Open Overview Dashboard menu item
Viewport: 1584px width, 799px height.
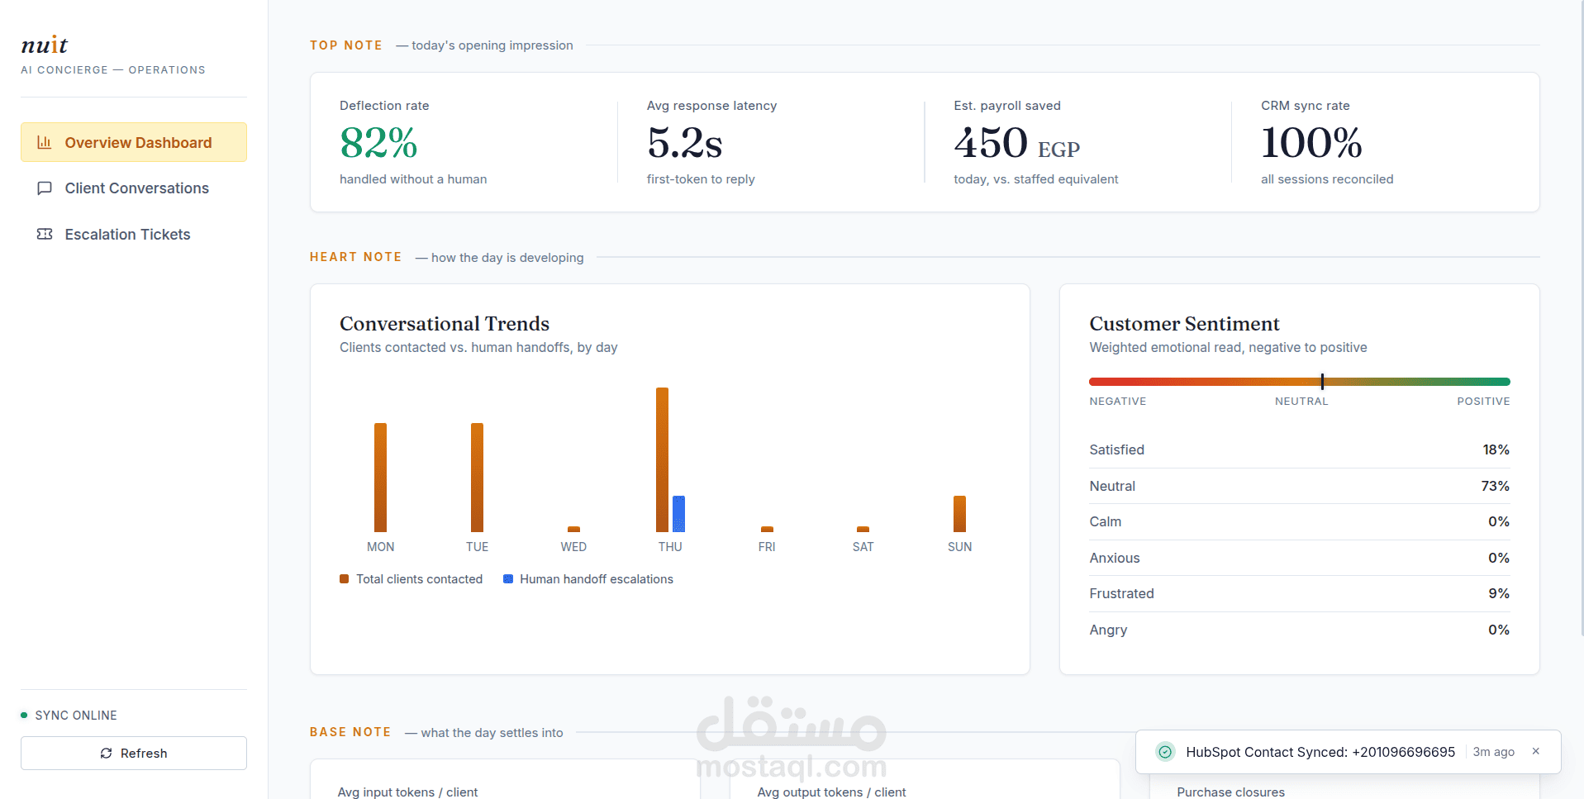point(134,142)
